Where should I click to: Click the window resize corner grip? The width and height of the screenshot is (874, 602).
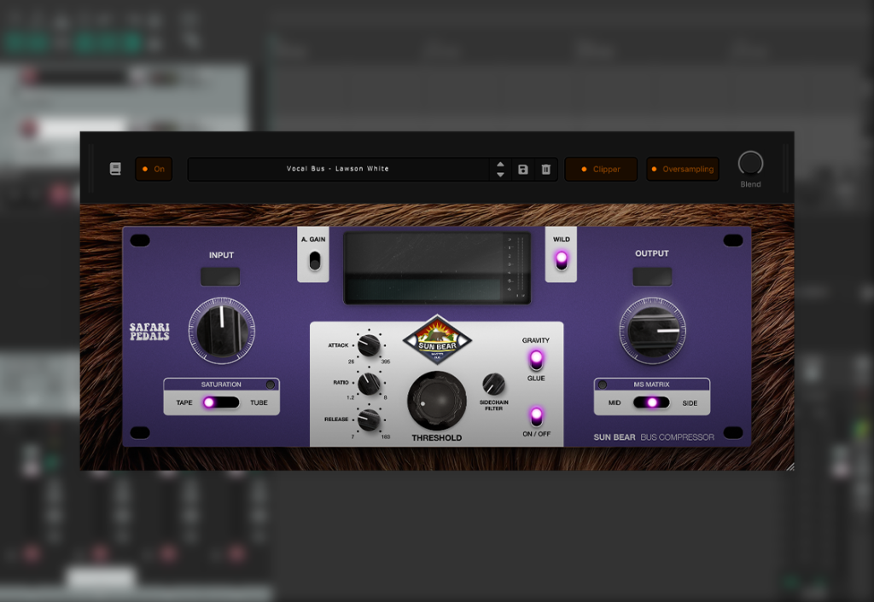click(x=790, y=466)
